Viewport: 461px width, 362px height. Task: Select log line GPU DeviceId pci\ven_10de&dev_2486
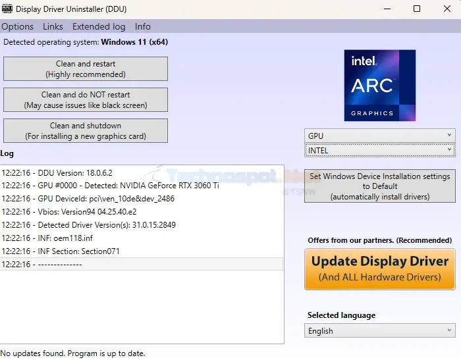[x=142, y=199]
